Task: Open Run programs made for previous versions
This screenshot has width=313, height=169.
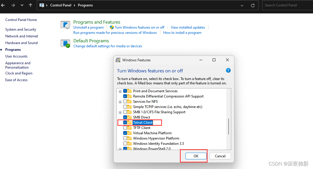Action: coord(115,33)
